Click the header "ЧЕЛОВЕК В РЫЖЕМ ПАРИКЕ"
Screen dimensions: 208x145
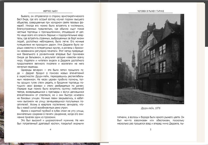(150, 11)
